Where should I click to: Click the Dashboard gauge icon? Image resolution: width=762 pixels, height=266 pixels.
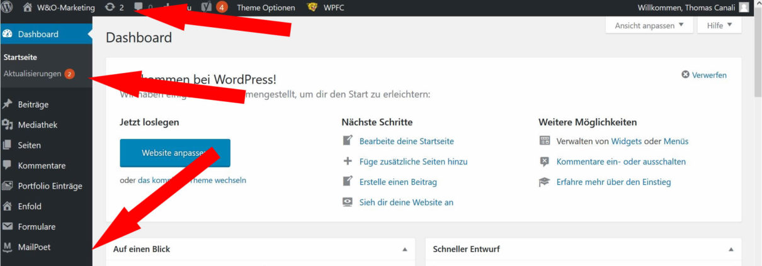click(x=8, y=34)
